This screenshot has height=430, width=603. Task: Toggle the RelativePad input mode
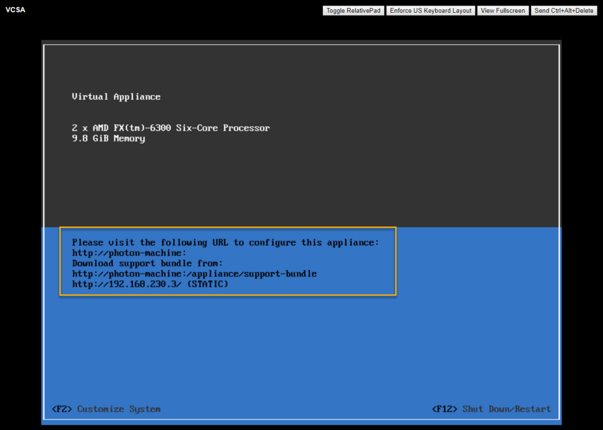point(353,10)
